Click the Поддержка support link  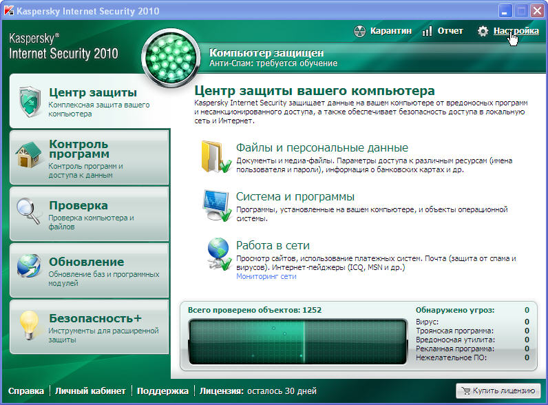[162, 391]
